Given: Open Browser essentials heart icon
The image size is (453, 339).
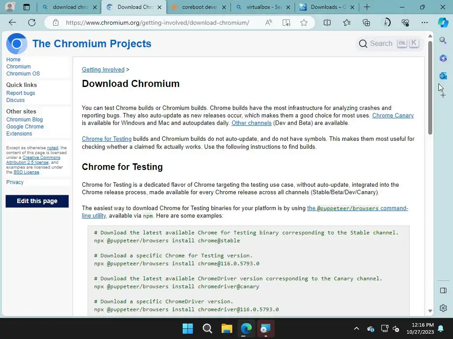Looking at the screenshot, I should (x=405, y=23).
